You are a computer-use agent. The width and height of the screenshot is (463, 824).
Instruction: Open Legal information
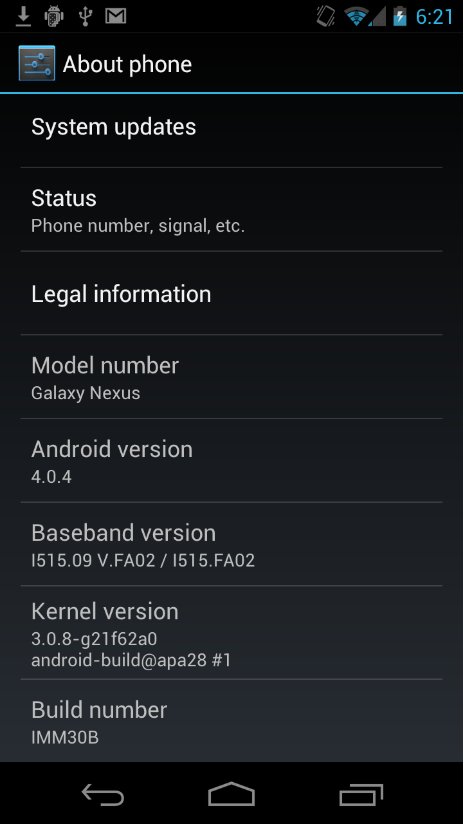point(232,294)
